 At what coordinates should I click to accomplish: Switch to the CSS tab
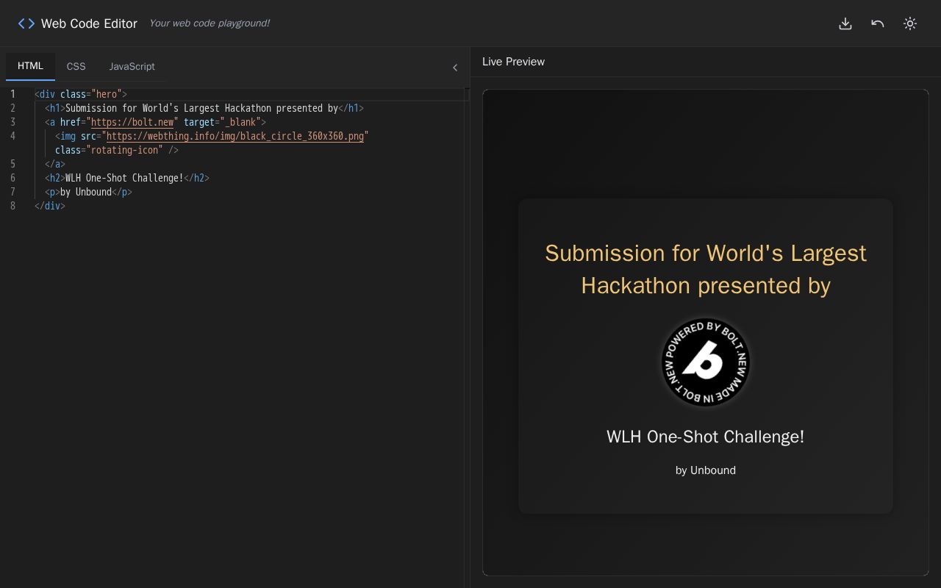tap(76, 66)
